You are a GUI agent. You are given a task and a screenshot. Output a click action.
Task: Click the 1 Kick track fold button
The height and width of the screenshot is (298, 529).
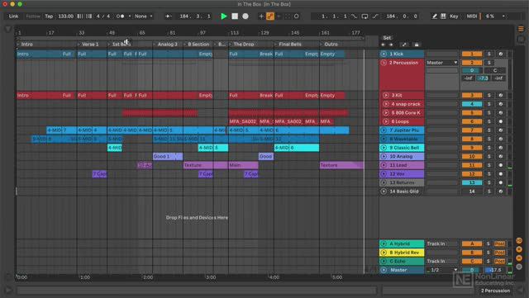tap(384, 54)
